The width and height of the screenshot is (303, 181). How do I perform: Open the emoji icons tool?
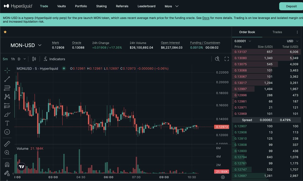[7, 132]
